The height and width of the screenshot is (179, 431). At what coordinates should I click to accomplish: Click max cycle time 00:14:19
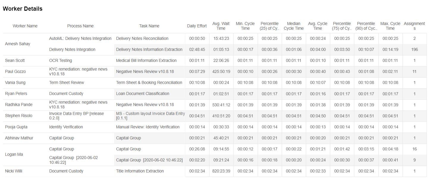390,49
